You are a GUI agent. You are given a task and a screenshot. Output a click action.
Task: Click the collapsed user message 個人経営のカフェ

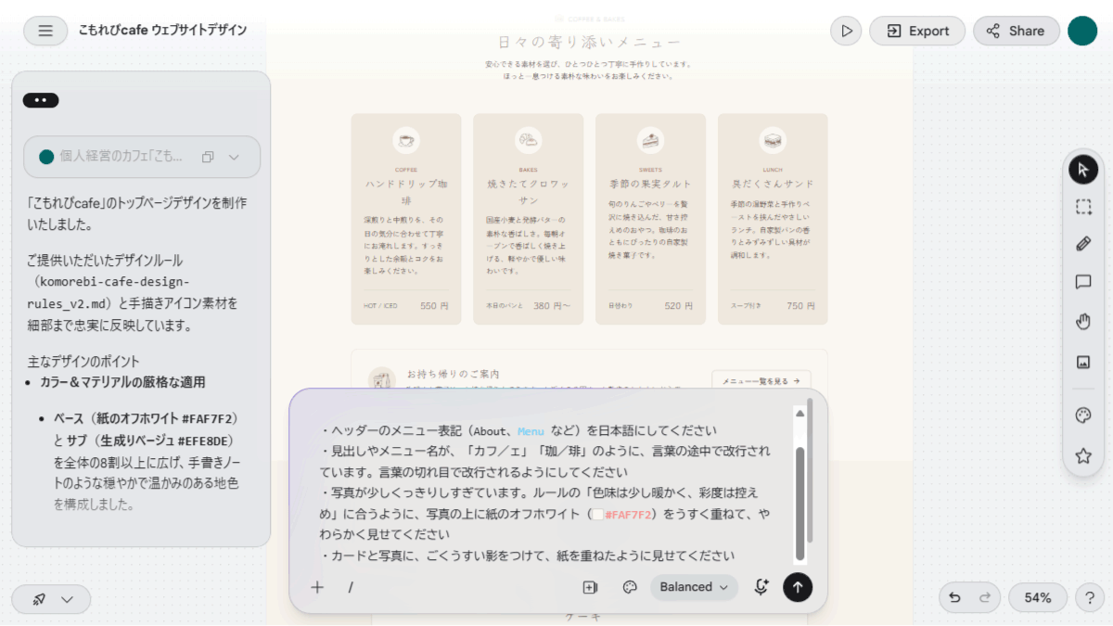point(142,157)
